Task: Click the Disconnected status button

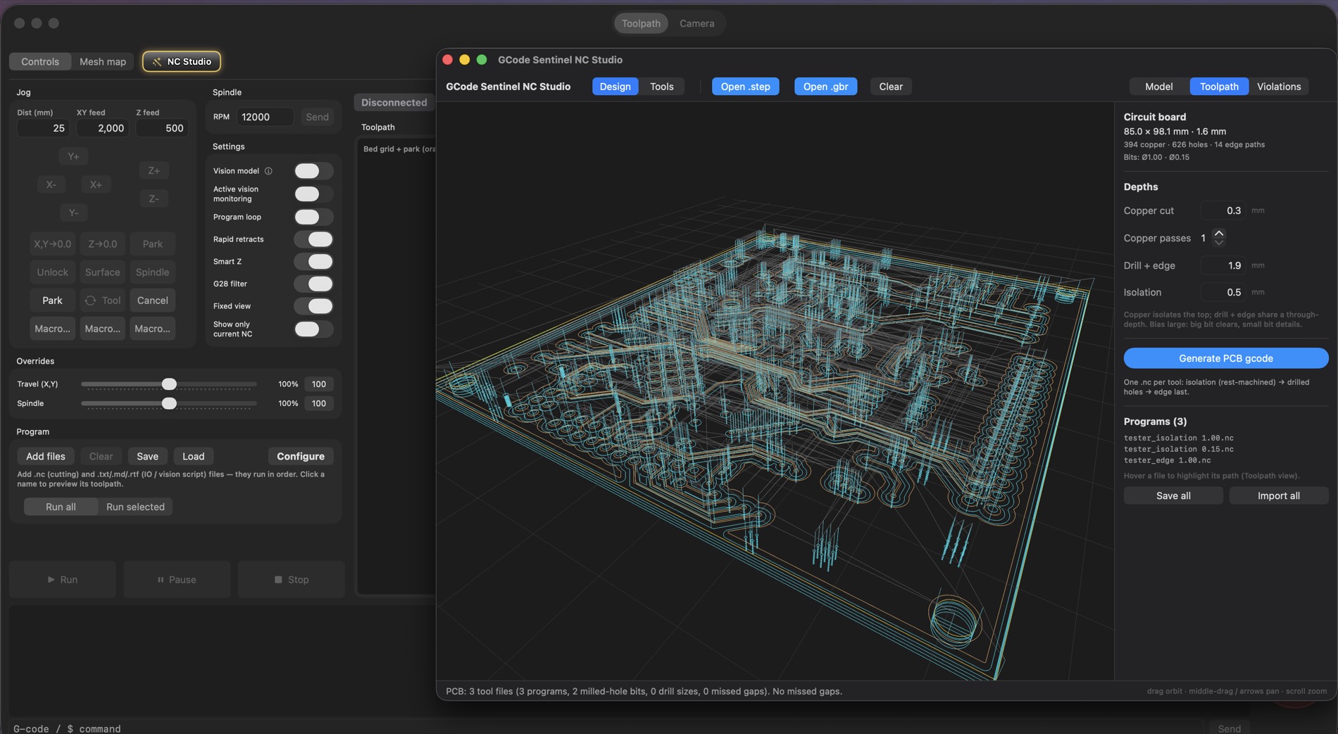Action: coord(394,102)
